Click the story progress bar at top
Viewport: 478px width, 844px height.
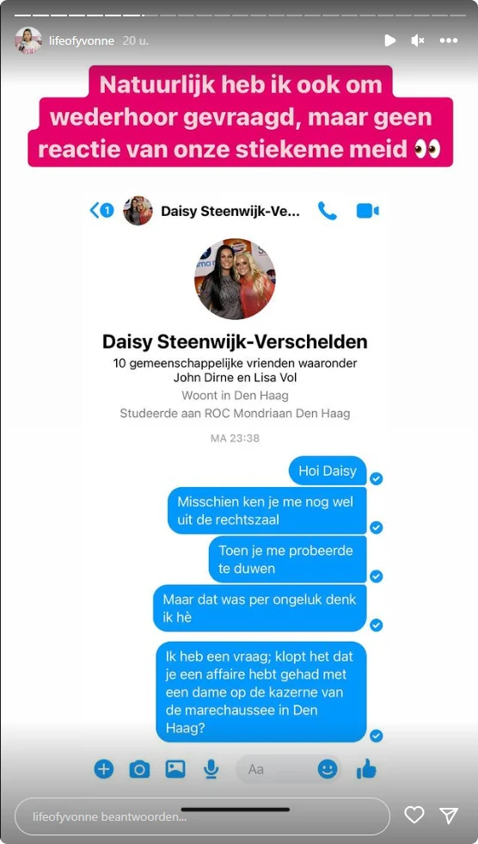click(239, 15)
